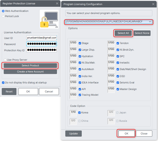
Task: Focus the User ID input field
Action: point(42,38)
